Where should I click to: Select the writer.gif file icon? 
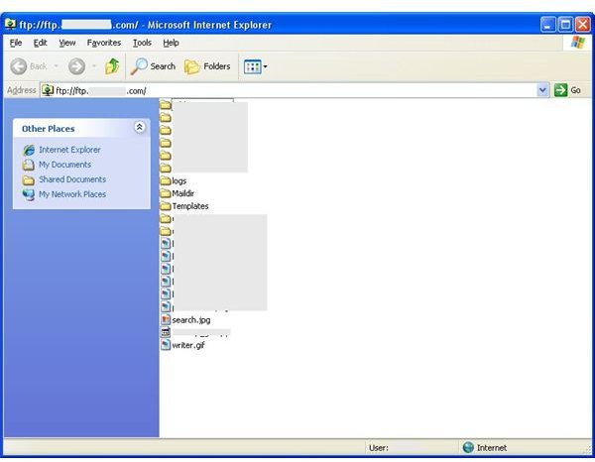click(x=166, y=345)
